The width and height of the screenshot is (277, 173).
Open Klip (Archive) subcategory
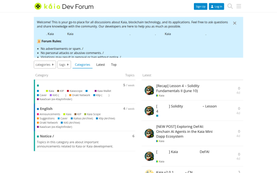click(105, 119)
